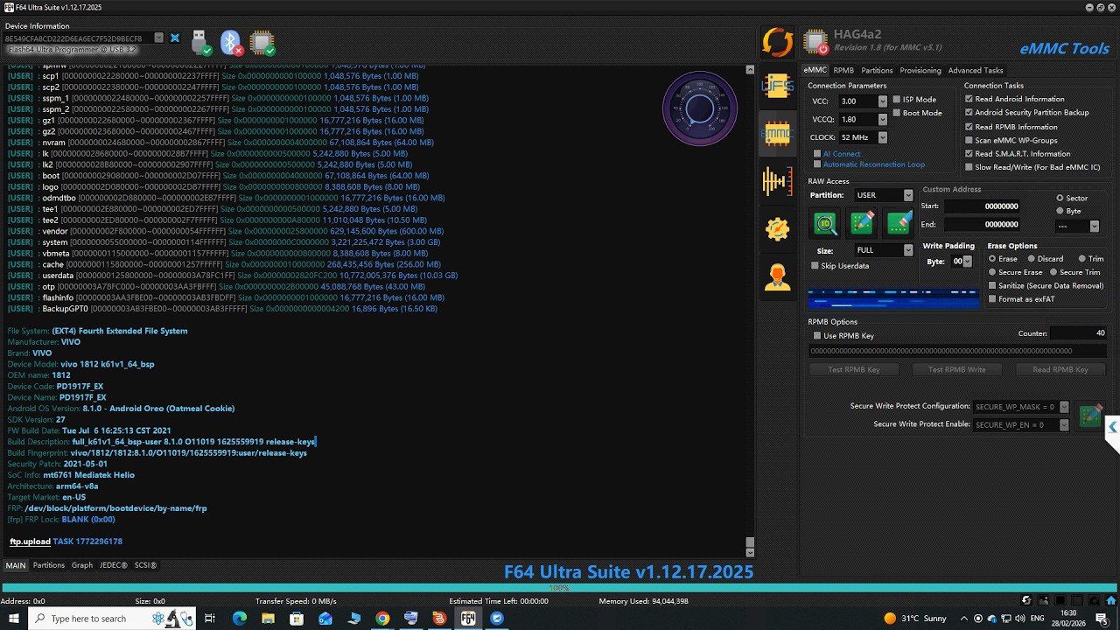Open the Write Padding Byte dropdown
Screen dimensions: 1120x630
tap(967, 262)
